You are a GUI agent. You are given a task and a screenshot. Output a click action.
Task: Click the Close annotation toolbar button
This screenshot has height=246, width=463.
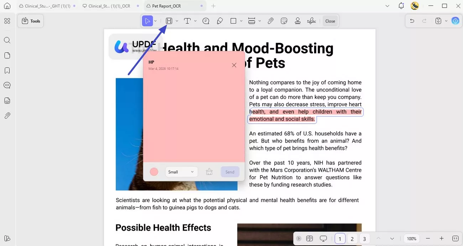(330, 21)
